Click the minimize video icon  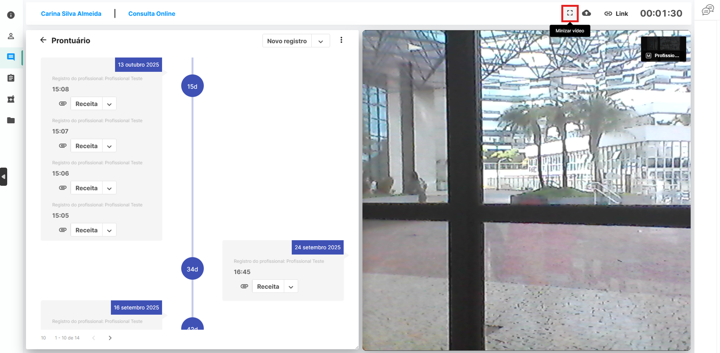point(570,13)
